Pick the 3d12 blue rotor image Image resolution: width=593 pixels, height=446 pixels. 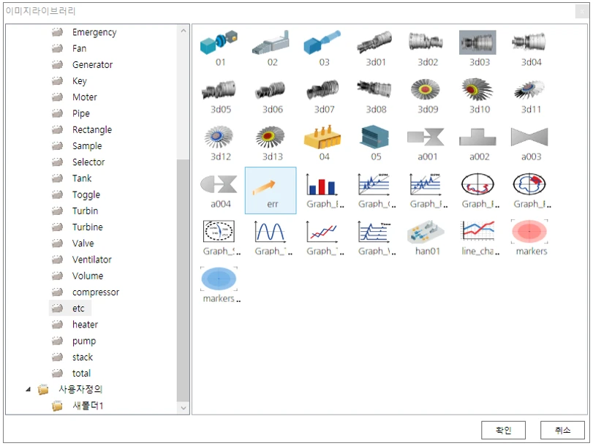[x=219, y=137]
